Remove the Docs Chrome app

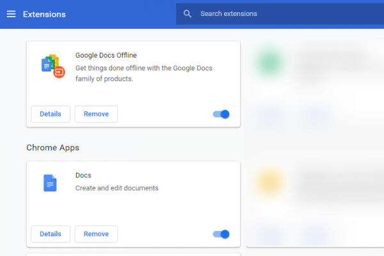point(96,234)
